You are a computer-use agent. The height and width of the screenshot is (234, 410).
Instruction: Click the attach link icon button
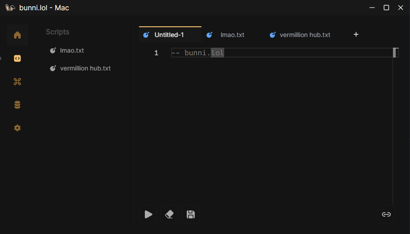click(x=386, y=214)
